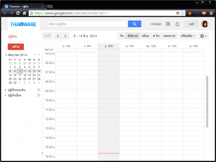Switch to เดือน month view
This screenshot has height=162, width=216.
click(x=146, y=36)
